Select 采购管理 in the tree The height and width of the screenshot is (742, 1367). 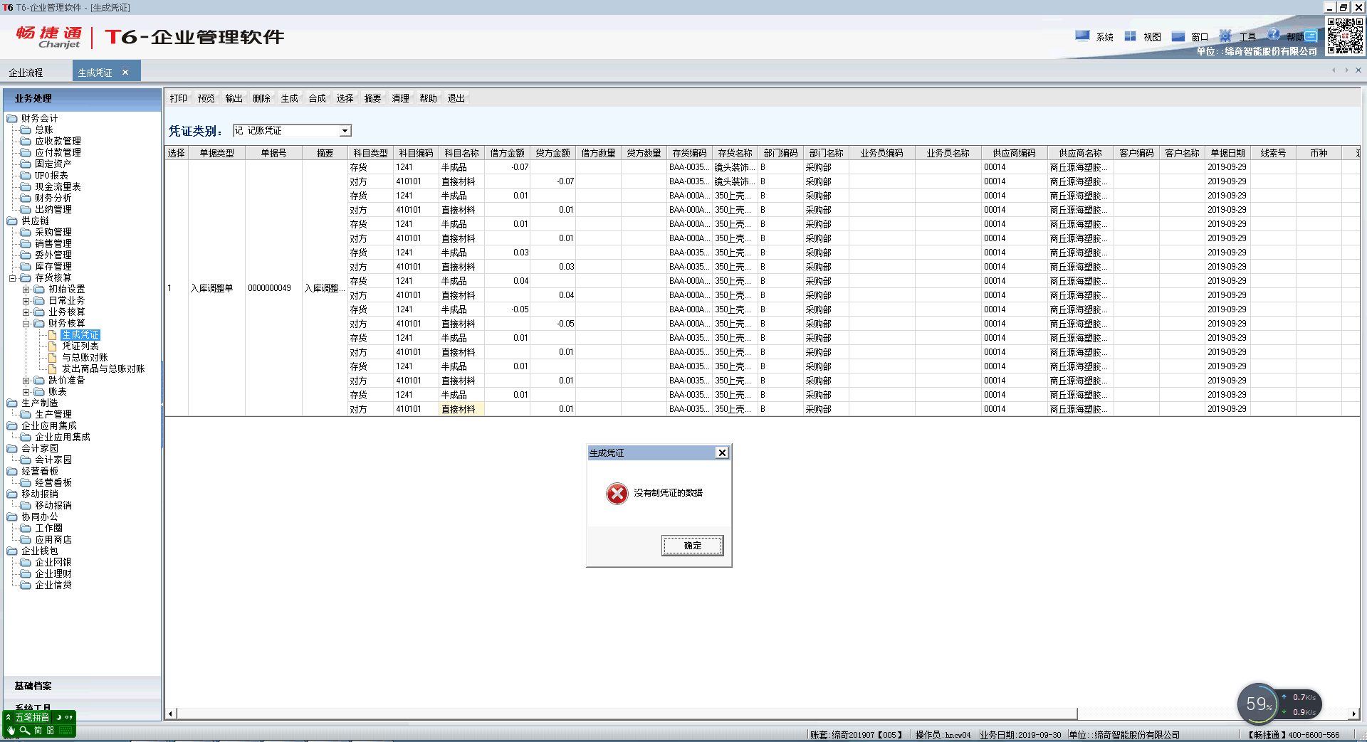pyautogui.click(x=53, y=232)
